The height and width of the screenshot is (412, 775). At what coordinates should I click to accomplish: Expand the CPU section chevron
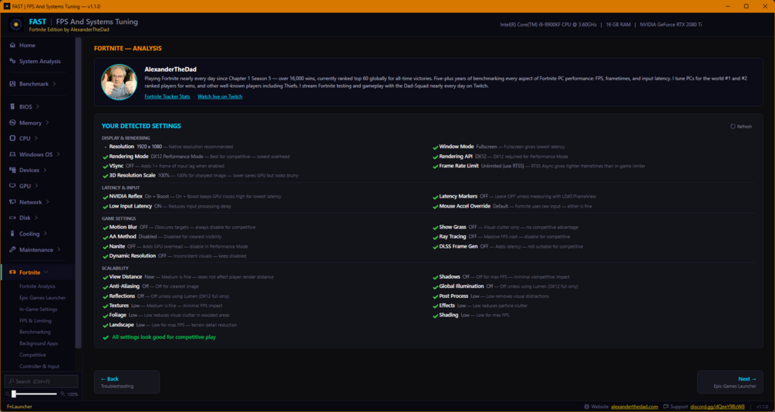(36, 138)
